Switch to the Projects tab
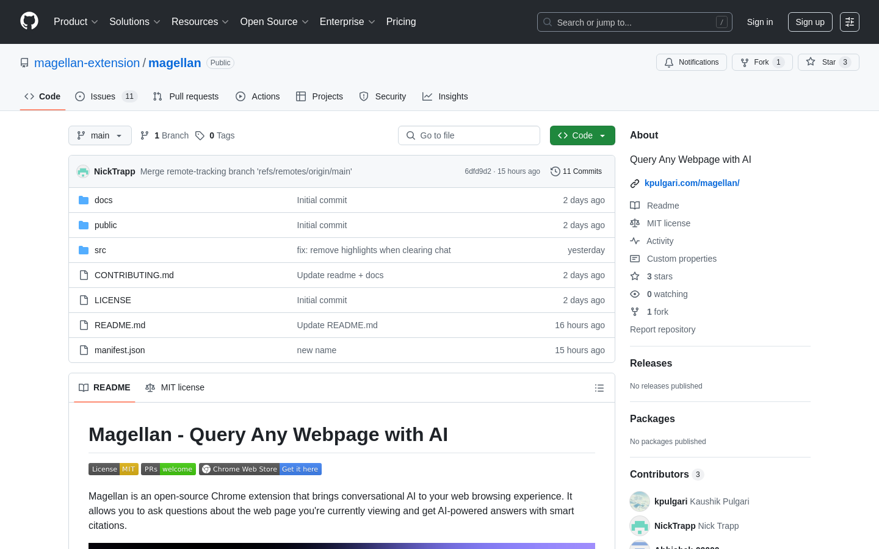This screenshot has width=879, height=549. pos(319,96)
